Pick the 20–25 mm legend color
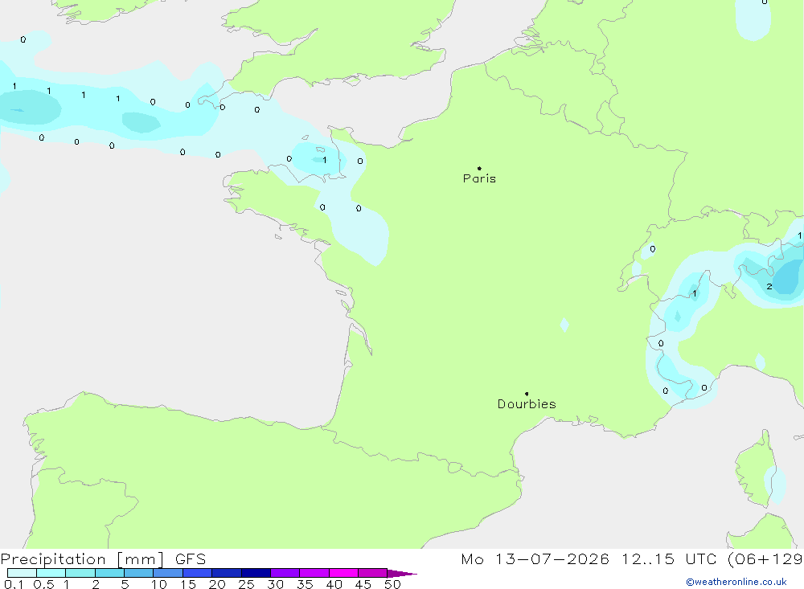Viewport: 804px width, 589px height. (x=227, y=573)
